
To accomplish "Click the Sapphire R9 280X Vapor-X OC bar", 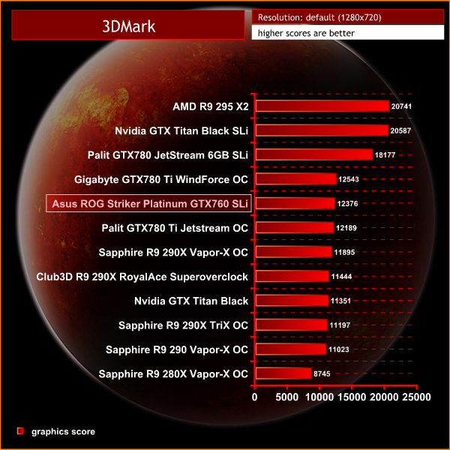I will click(283, 373).
